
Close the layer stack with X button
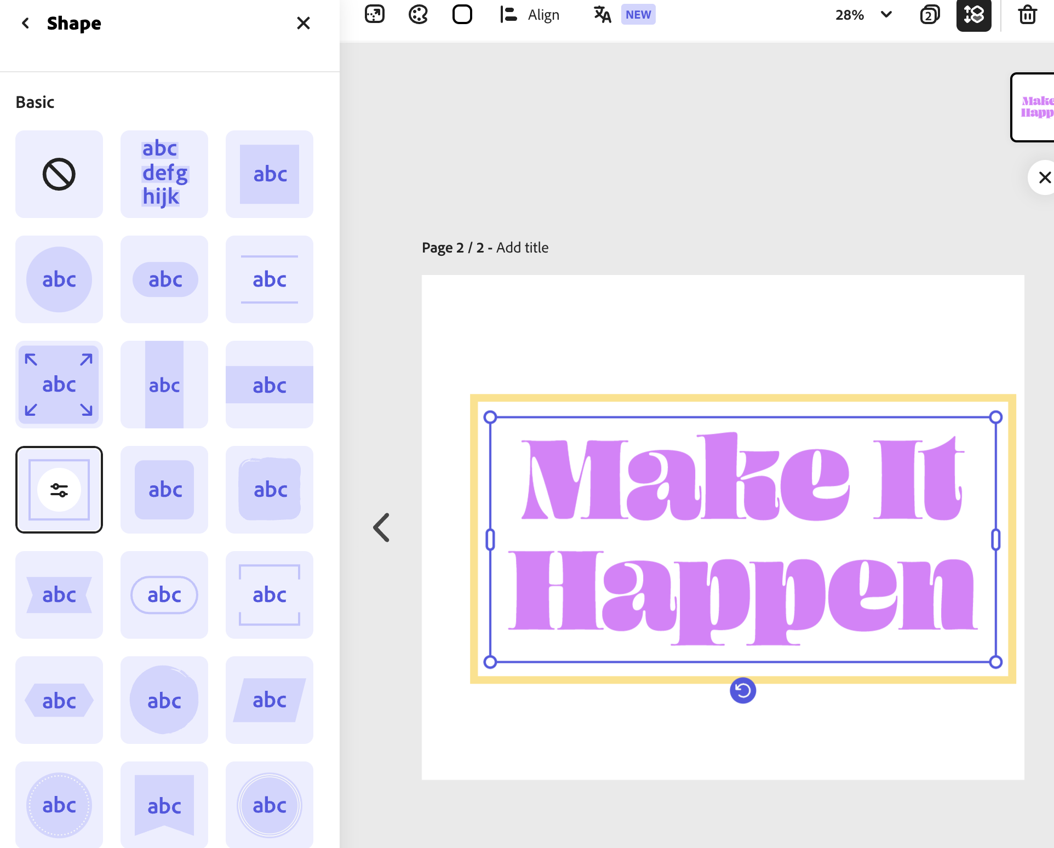click(1044, 177)
